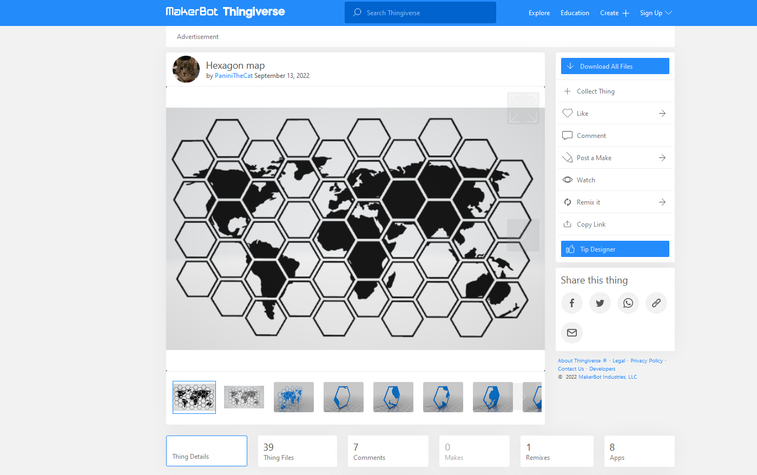Select the fifth thumbnail in the strip
This screenshot has height=475, width=757.
tap(393, 397)
